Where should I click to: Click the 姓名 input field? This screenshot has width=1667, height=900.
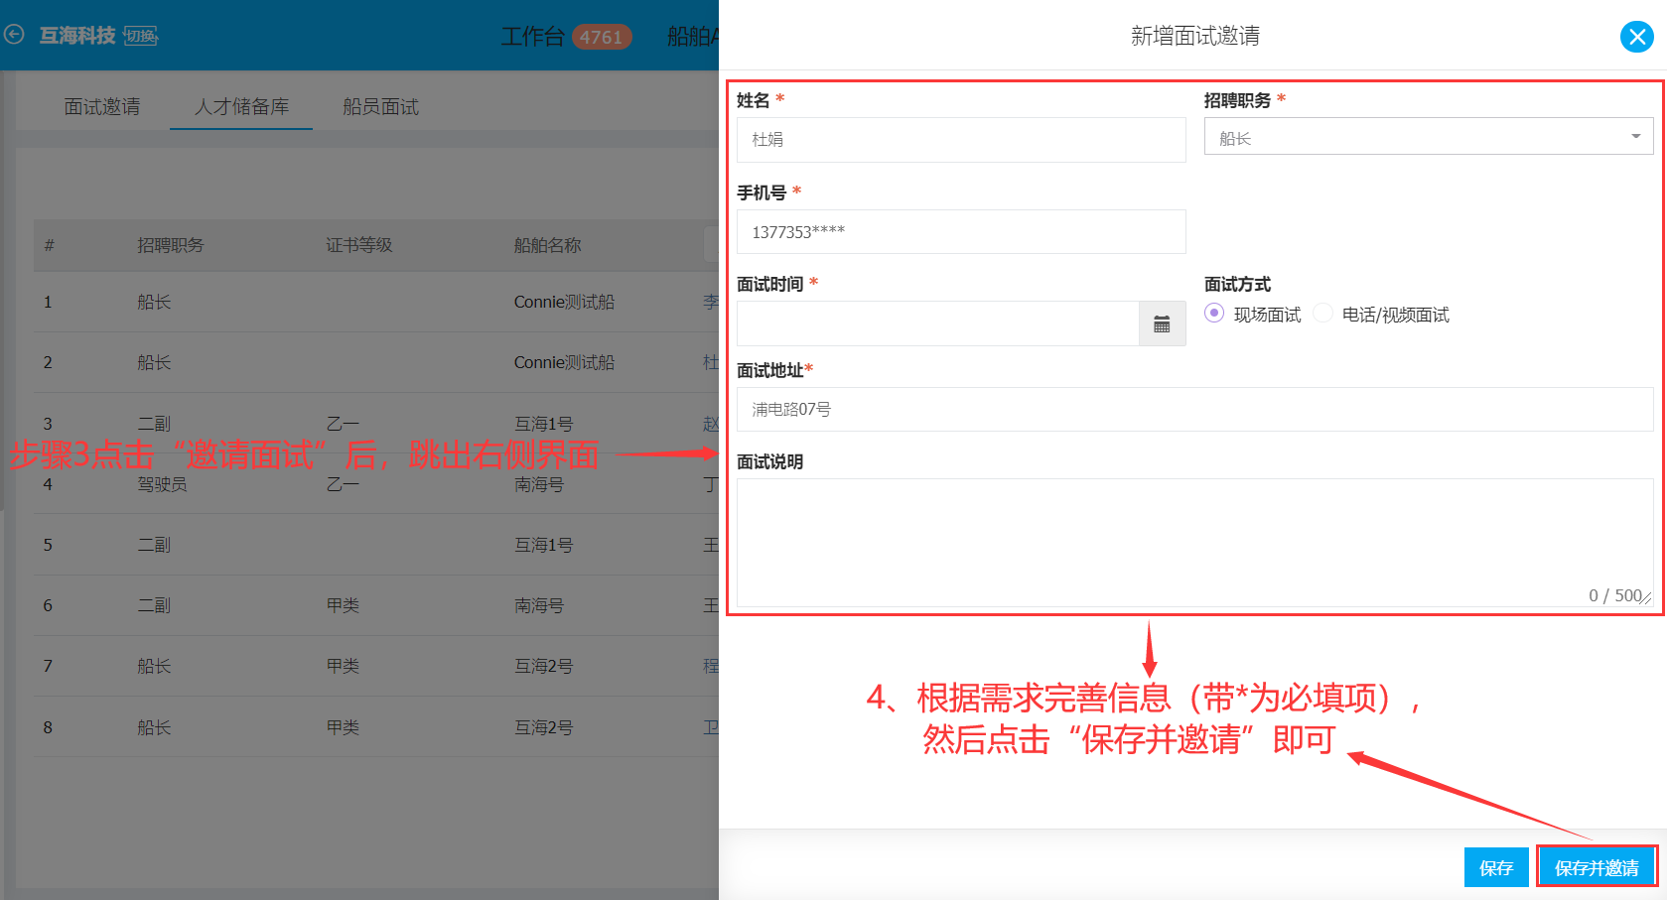tap(961, 140)
